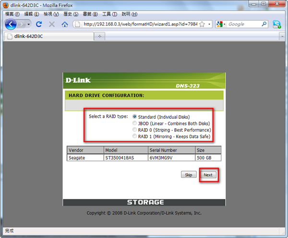Open the 歷史 (S) menu
Image resolution: width=288 pixels, height=238 pixels.
click(71, 14)
